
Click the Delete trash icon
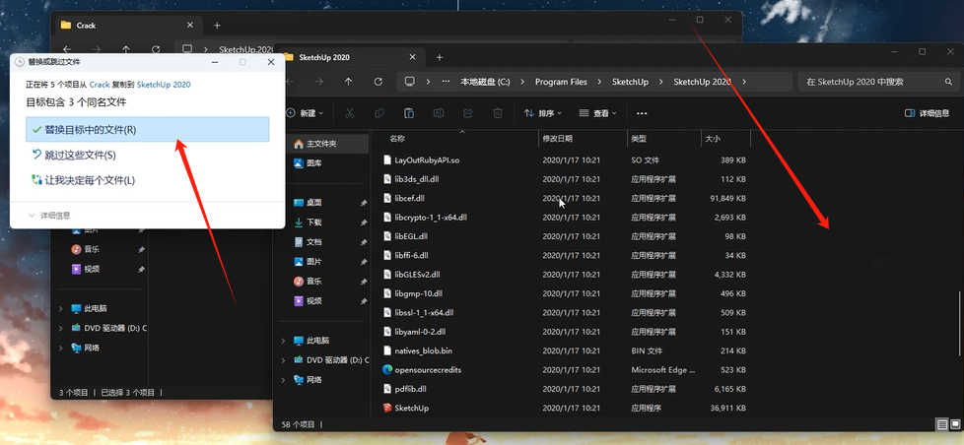point(498,113)
